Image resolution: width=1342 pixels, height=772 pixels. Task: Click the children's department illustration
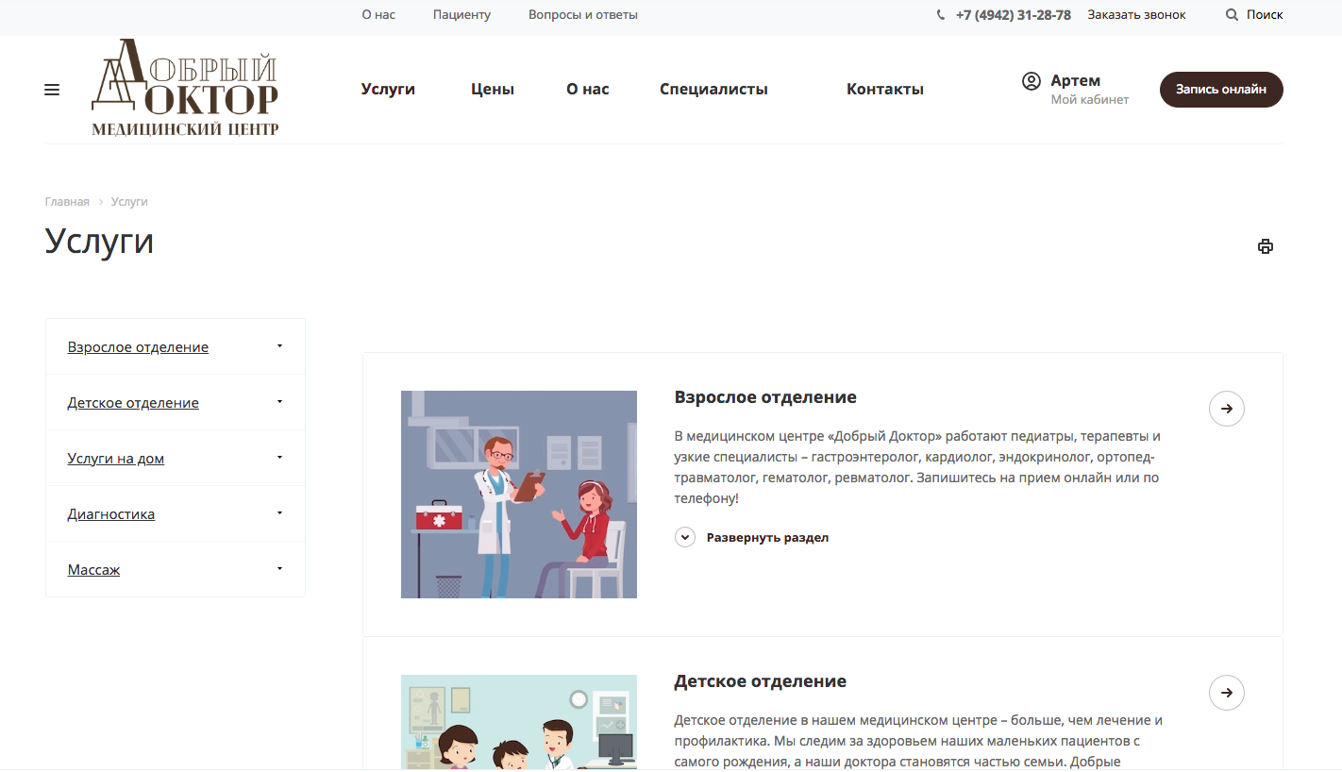pos(519,723)
